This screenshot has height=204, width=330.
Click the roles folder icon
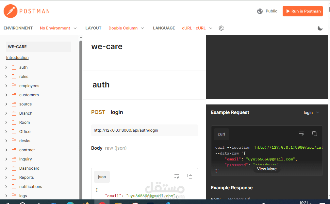coord(14,77)
